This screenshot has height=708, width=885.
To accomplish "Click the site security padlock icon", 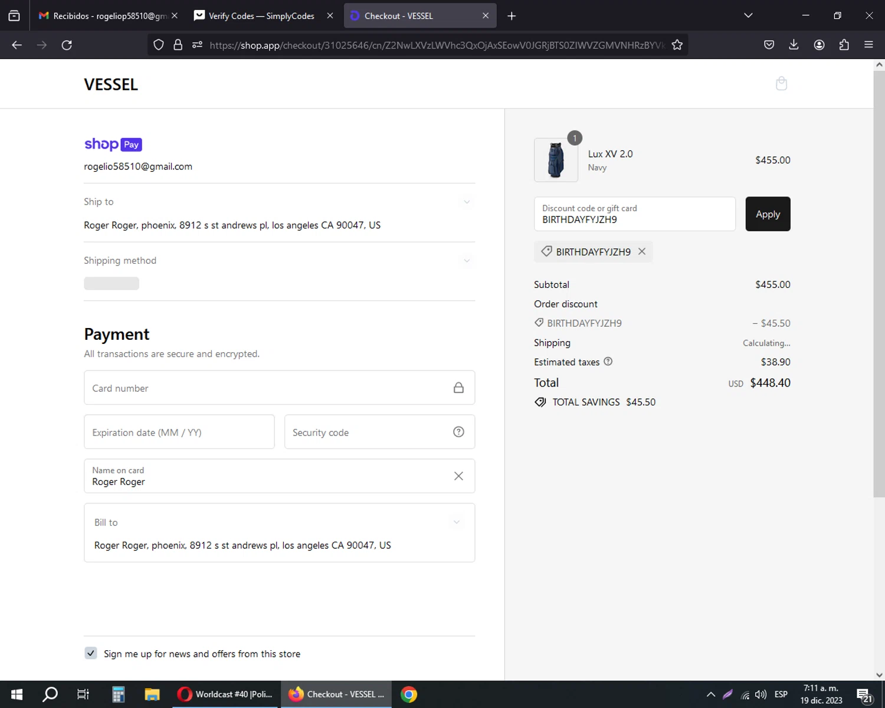I will pos(178,45).
